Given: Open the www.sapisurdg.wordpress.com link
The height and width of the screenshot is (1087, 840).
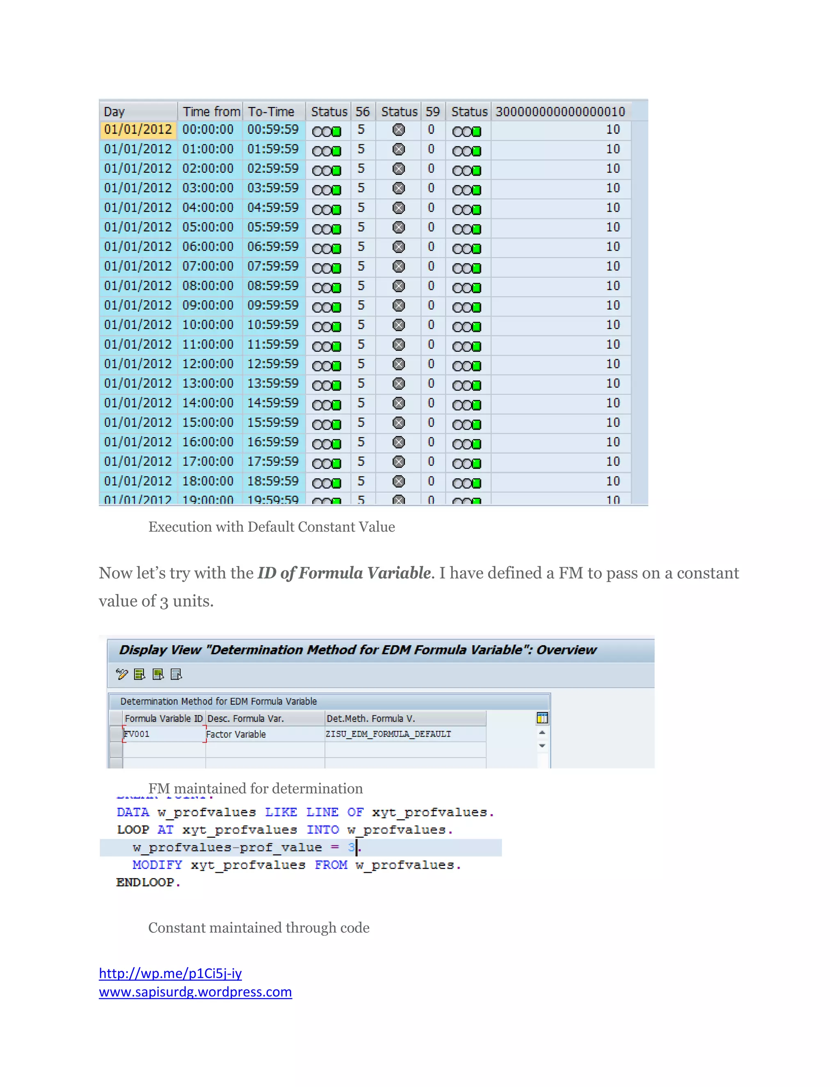Looking at the screenshot, I should tap(196, 992).
